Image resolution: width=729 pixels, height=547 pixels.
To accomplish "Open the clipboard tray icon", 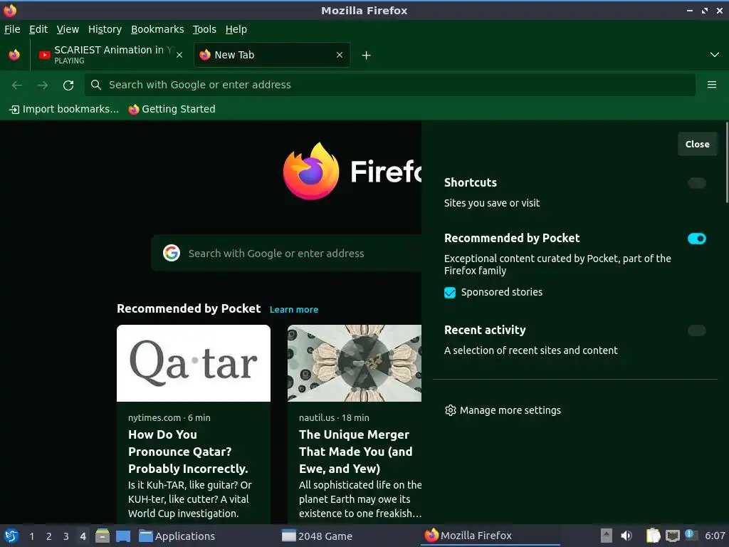I will [654, 536].
